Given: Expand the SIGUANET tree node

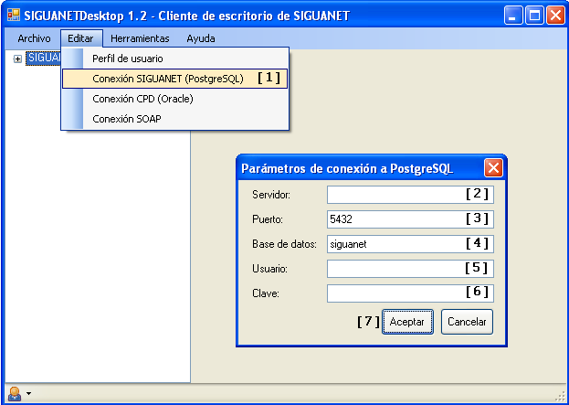Looking at the screenshot, I should 17,59.
